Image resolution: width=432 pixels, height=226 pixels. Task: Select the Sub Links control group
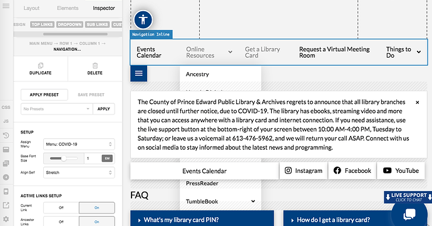coord(97,24)
